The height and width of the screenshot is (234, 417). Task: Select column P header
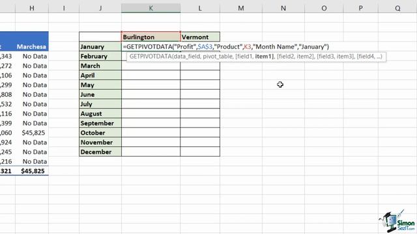pos(360,8)
